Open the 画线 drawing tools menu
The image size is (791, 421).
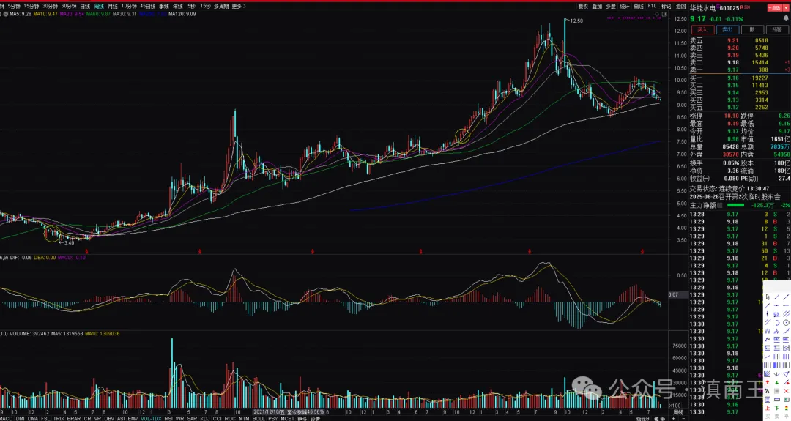638,6
